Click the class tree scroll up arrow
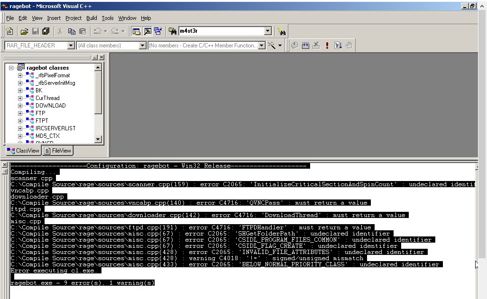The height and width of the screenshot is (299, 487). point(98,67)
